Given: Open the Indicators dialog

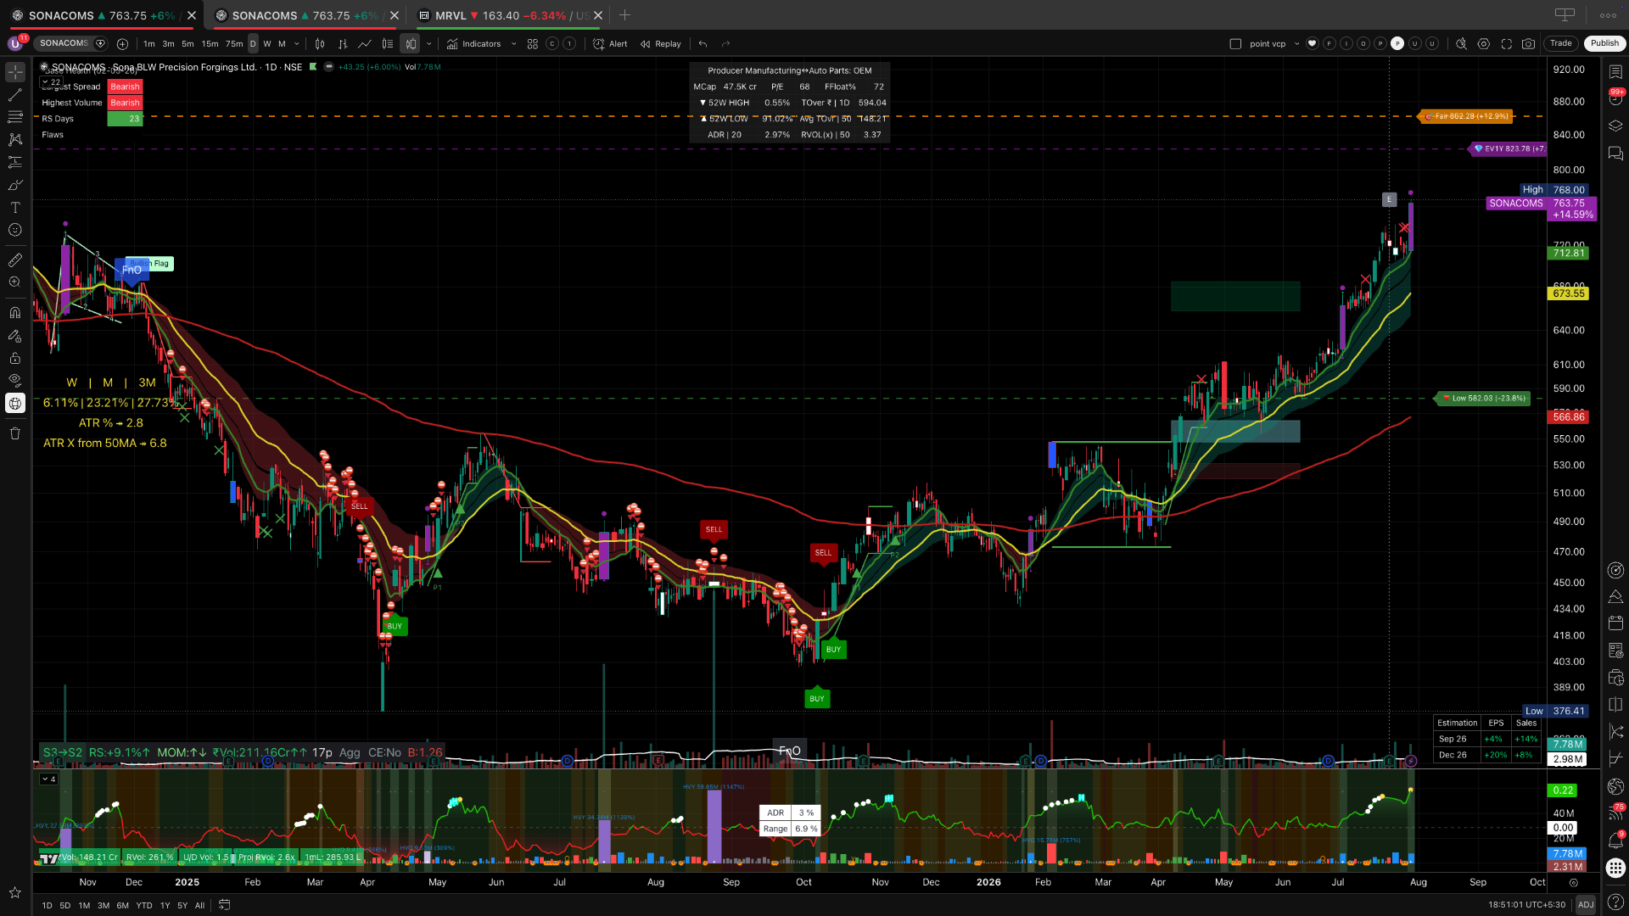Looking at the screenshot, I should click(474, 44).
